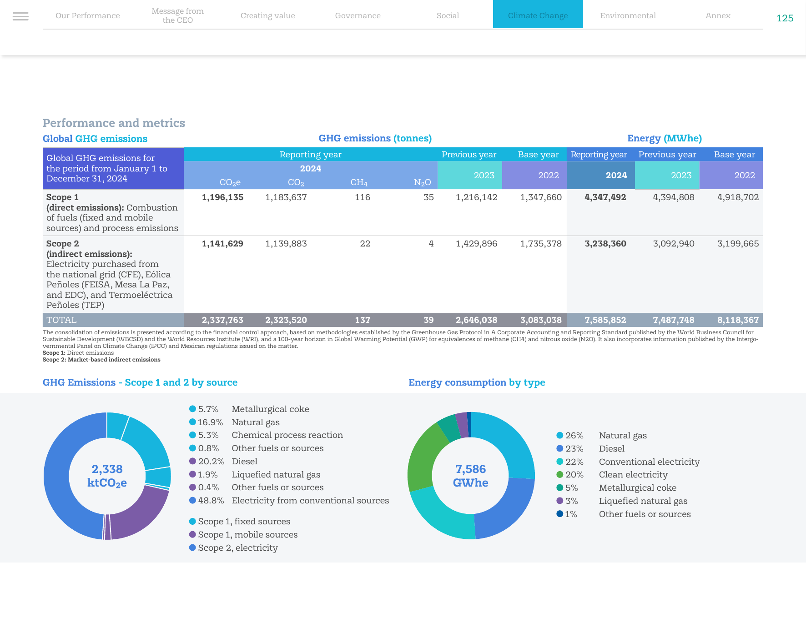Open the Environmental tab

tap(628, 15)
